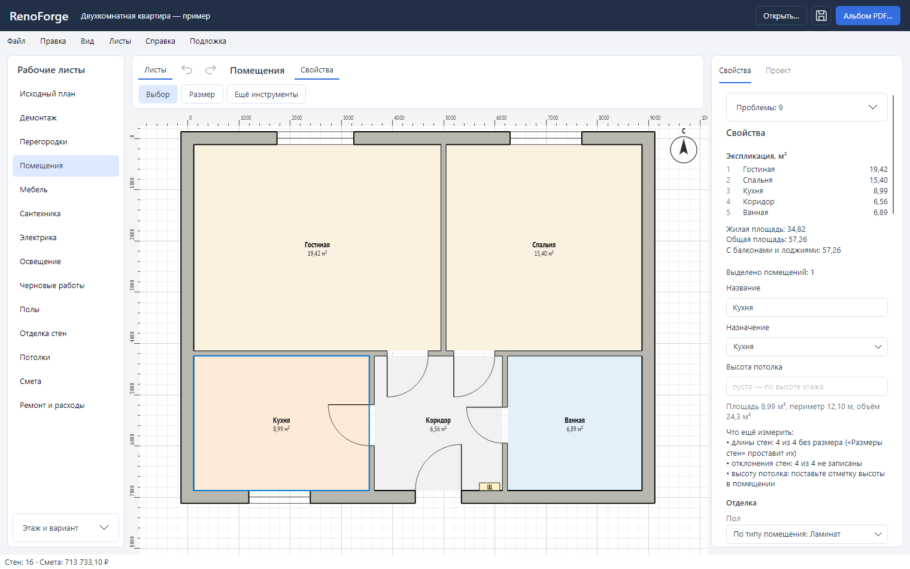The image size is (910, 569).
Task: Open the Файл menu
Action: click(16, 41)
